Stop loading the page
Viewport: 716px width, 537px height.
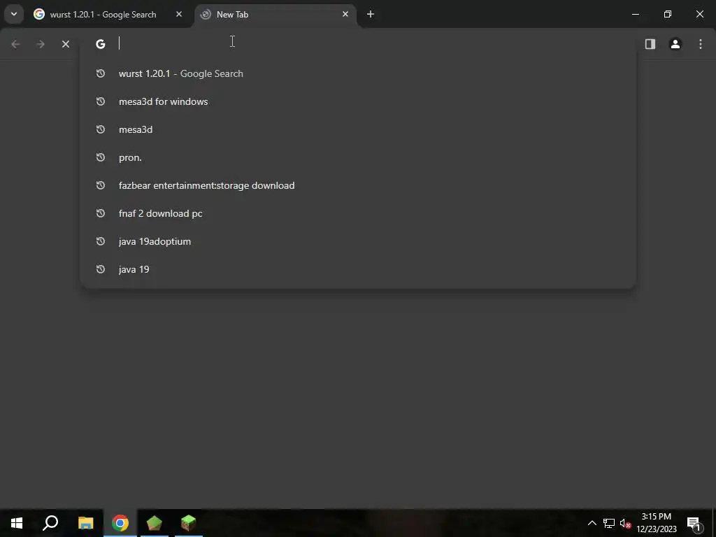(x=65, y=44)
